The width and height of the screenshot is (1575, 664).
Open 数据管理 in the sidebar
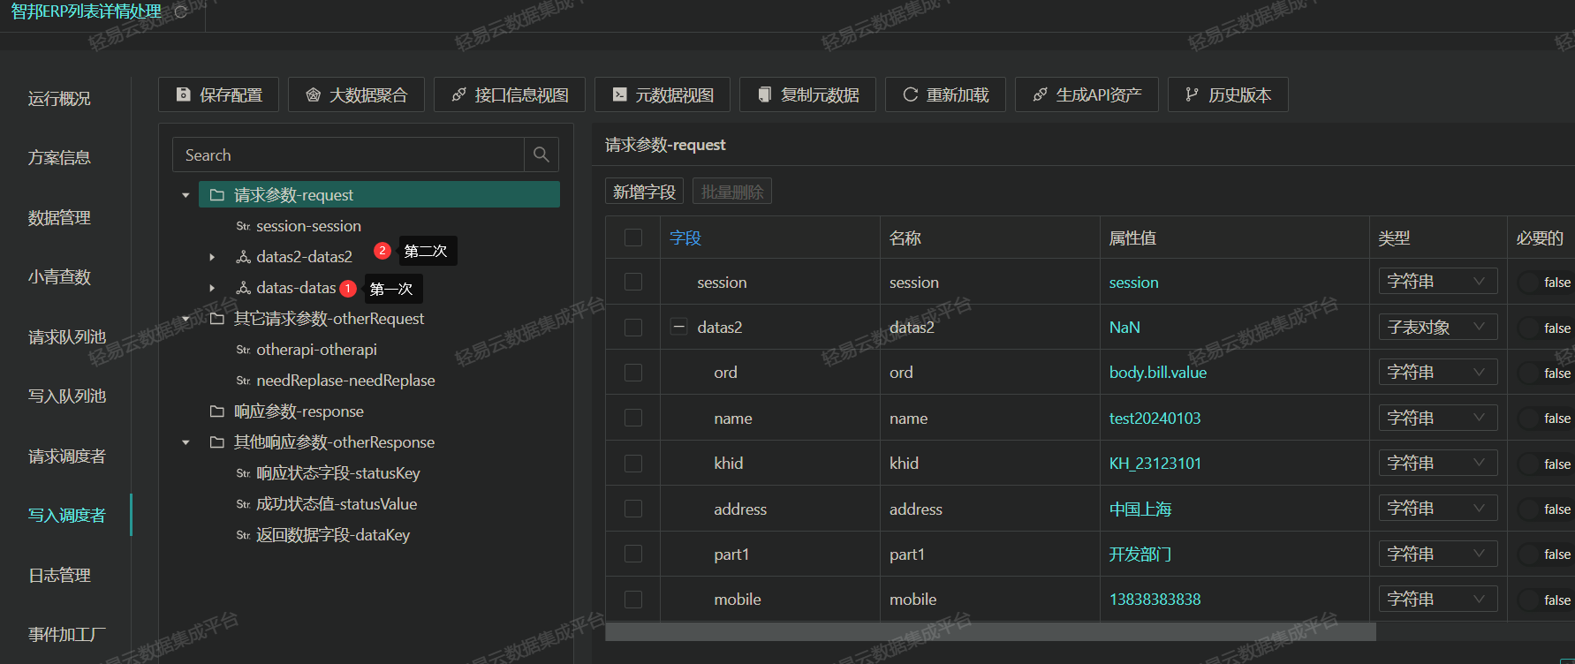[x=59, y=218]
